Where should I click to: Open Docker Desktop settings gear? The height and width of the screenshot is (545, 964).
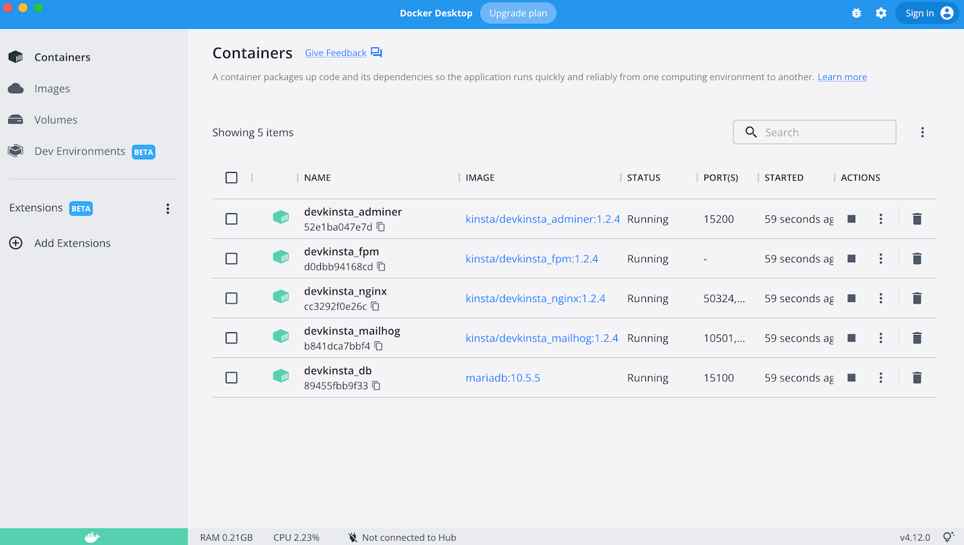(881, 12)
